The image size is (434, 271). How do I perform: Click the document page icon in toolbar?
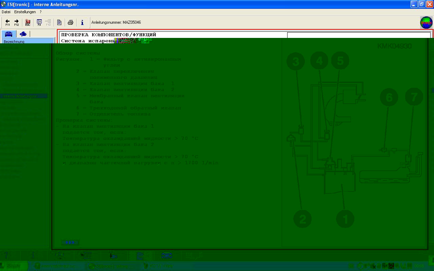[59, 22]
